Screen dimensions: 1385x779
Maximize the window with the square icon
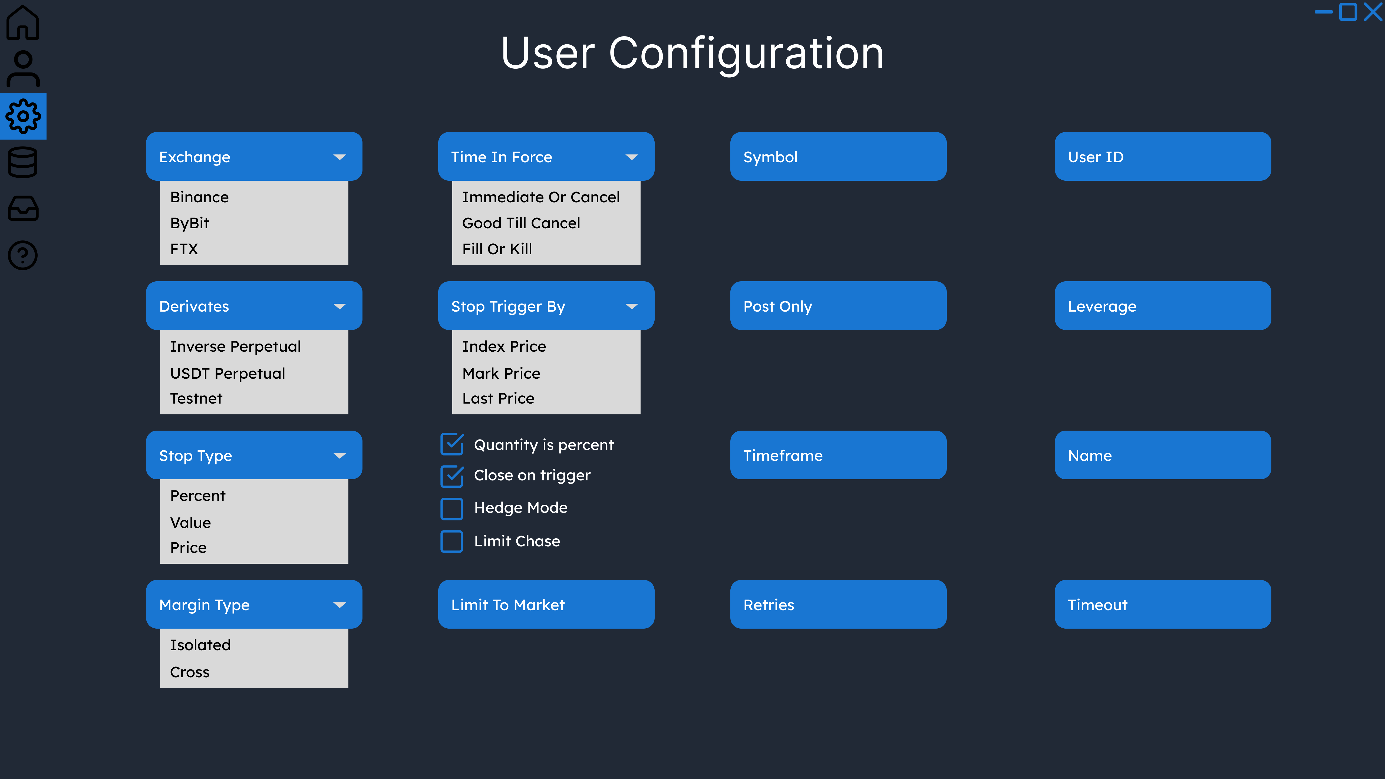click(x=1348, y=12)
